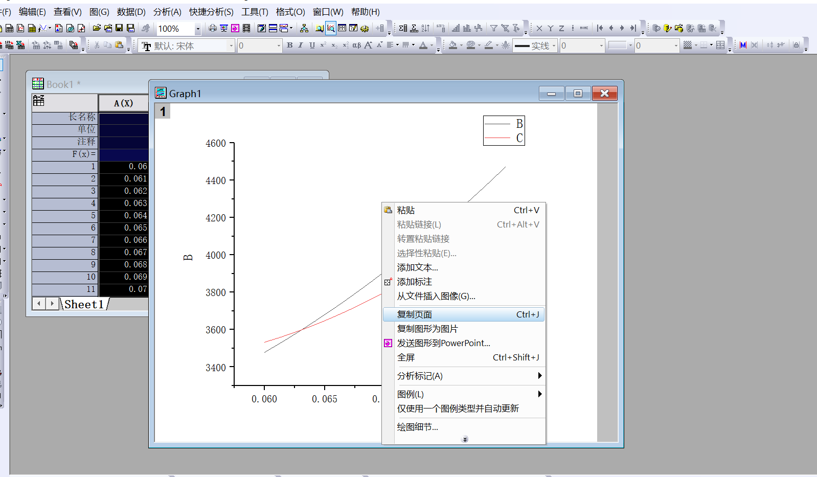Toggle italic text formatting
Viewport: 817px width, 477px height.
[300, 45]
